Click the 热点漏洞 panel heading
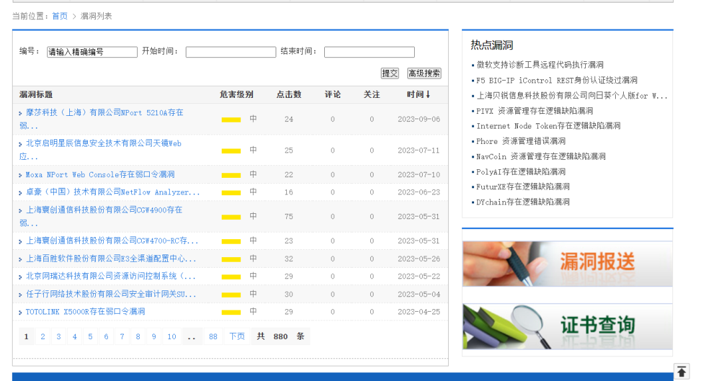Image resolution: width=719 pixels, height=381 pixels. pyautogui.click(x=491, y=45)
